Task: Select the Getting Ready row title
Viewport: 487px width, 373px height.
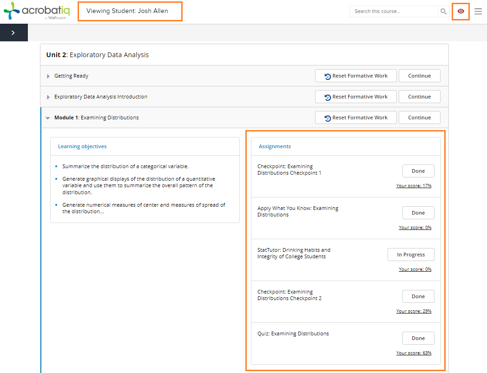Action: 71,76
